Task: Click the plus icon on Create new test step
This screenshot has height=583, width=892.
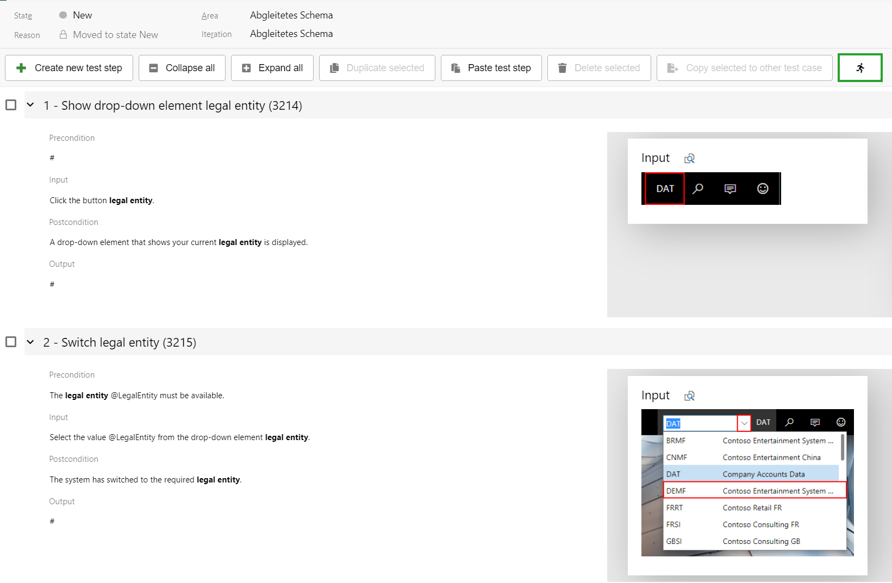Action: pos(21,68)
